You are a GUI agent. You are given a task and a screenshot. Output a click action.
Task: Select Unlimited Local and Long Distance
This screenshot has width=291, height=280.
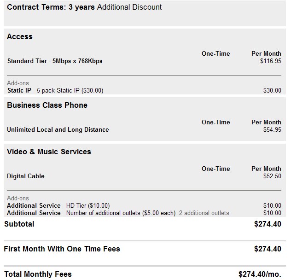pyautogui.click(x=58, y=129)
